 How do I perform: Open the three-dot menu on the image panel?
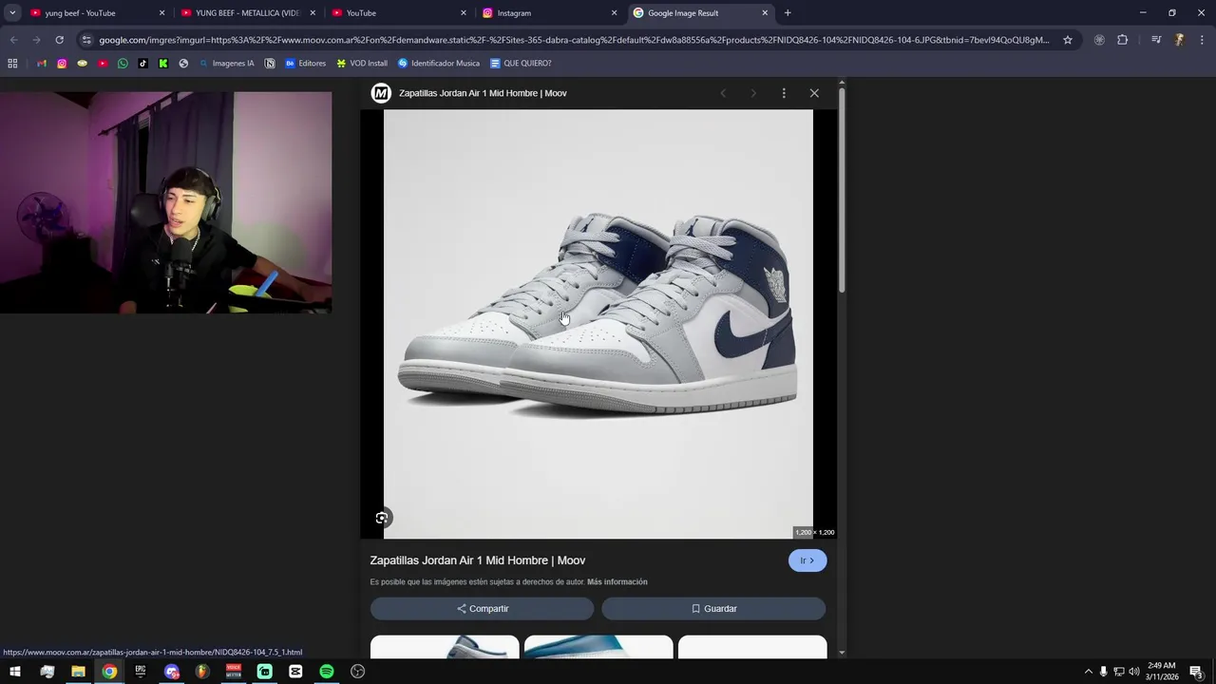click(x=784, y=93)
